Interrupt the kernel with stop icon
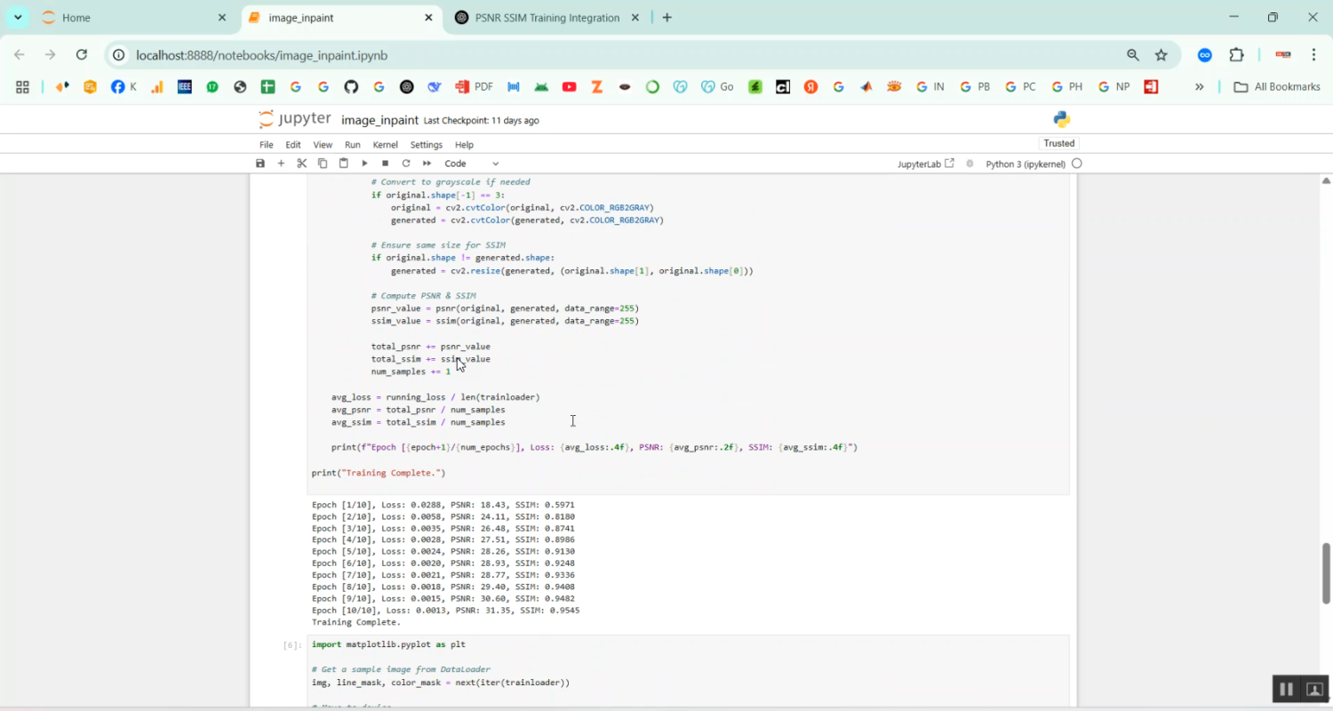Screen dimensions: 1333x711 pos(385,163)
